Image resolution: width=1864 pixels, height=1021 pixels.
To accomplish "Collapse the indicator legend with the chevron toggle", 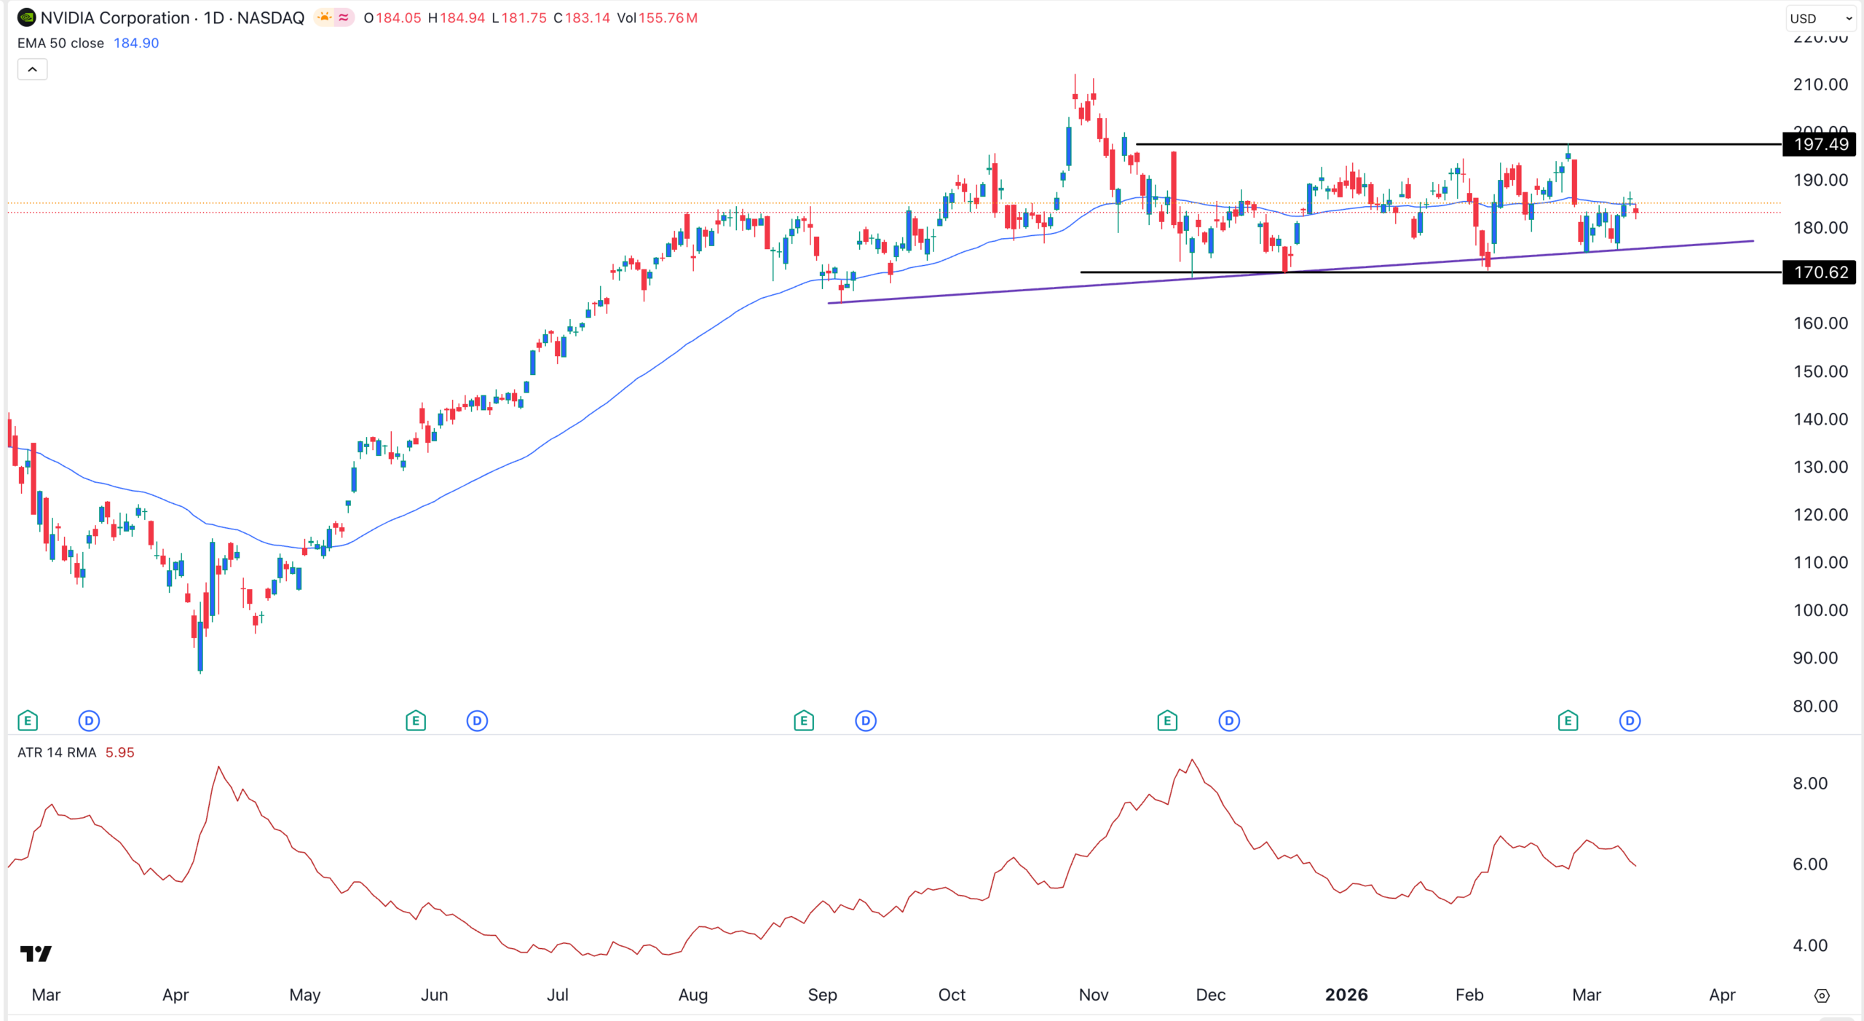I will point(32,68).
